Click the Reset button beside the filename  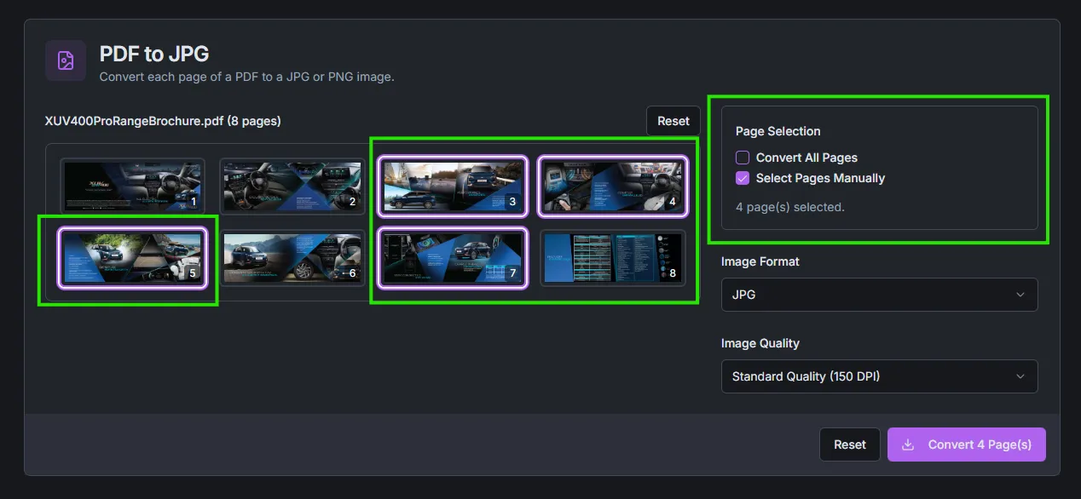click(673, 120)
